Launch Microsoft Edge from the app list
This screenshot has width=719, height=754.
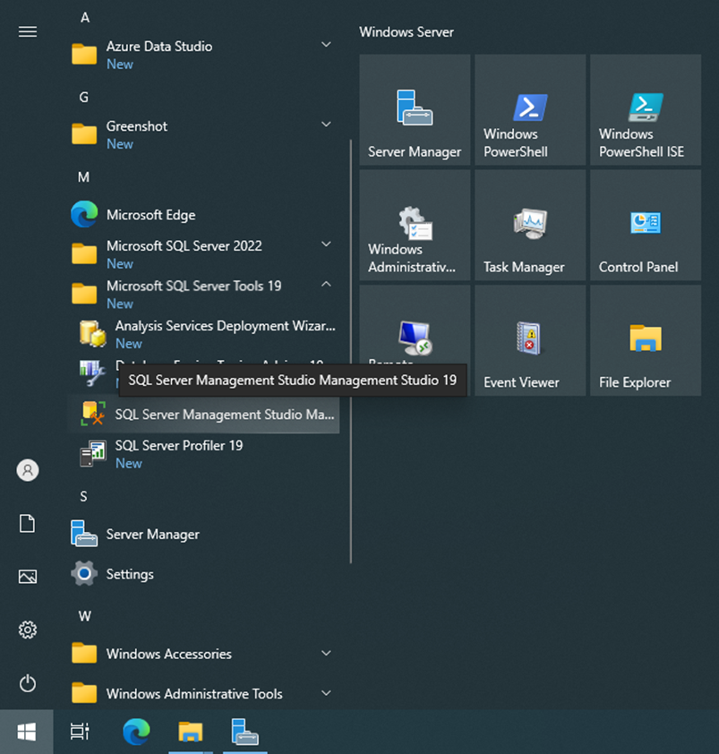pos(84,214)
